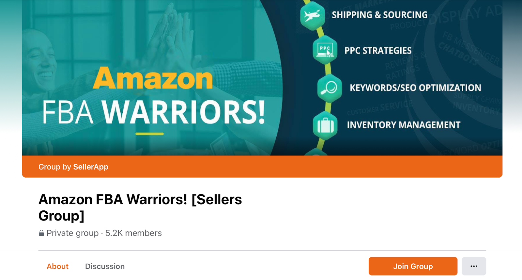The image size is (522, 280).
Task: Open the three-dots more options menu
Action: (474, 266)
